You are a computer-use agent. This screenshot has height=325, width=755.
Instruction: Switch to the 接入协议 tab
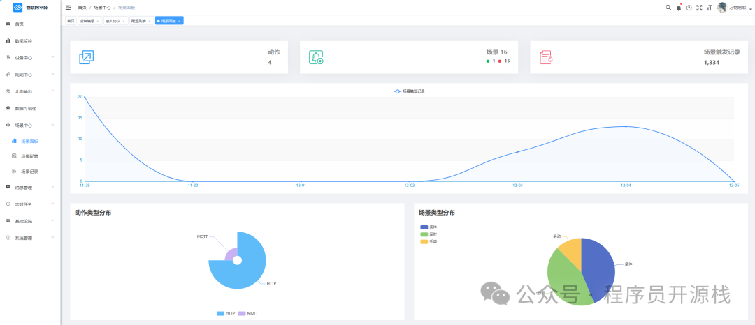click(115, 21)
